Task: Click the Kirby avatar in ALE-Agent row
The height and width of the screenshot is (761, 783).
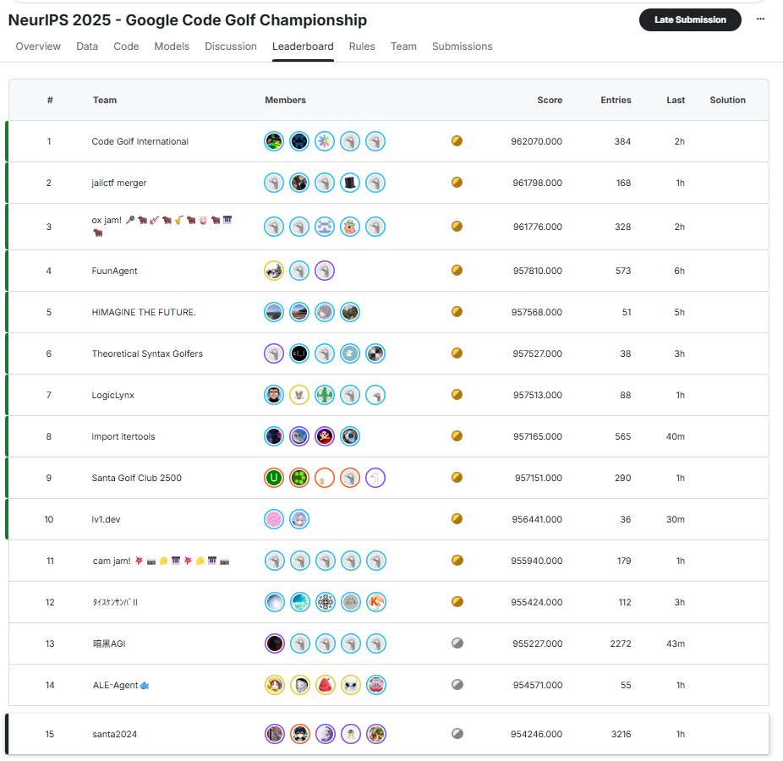Action: (x=376, y=685)
